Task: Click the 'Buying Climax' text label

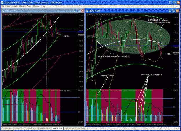Action: coord(107,76)
